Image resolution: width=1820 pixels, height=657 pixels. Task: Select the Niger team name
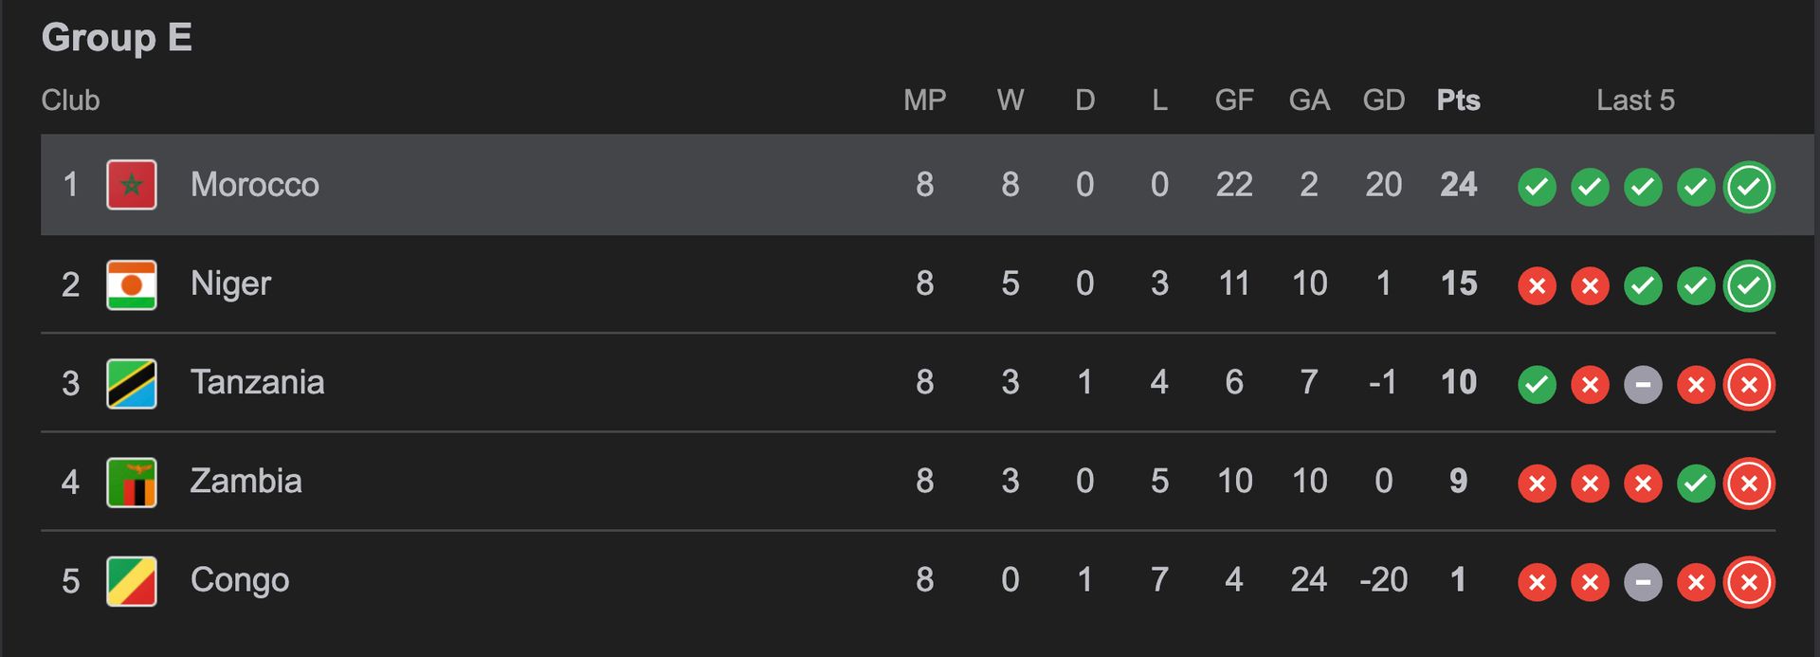point(230,283)
